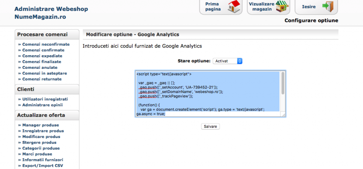Click the code textarea vertical scrollbar
Image resolution: width=363 pixels, height=169 pixels.
pyautogui.click(x=283, y=83)
